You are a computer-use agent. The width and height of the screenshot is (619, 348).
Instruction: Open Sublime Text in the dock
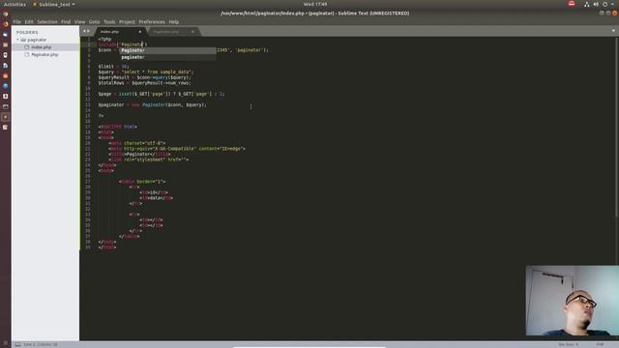(5, 117)
